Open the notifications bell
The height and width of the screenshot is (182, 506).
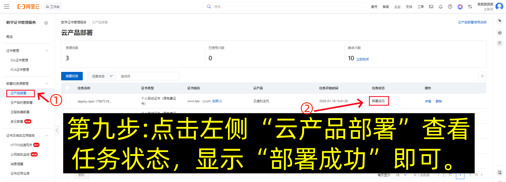pyautogui.click(x=441, y=7)
